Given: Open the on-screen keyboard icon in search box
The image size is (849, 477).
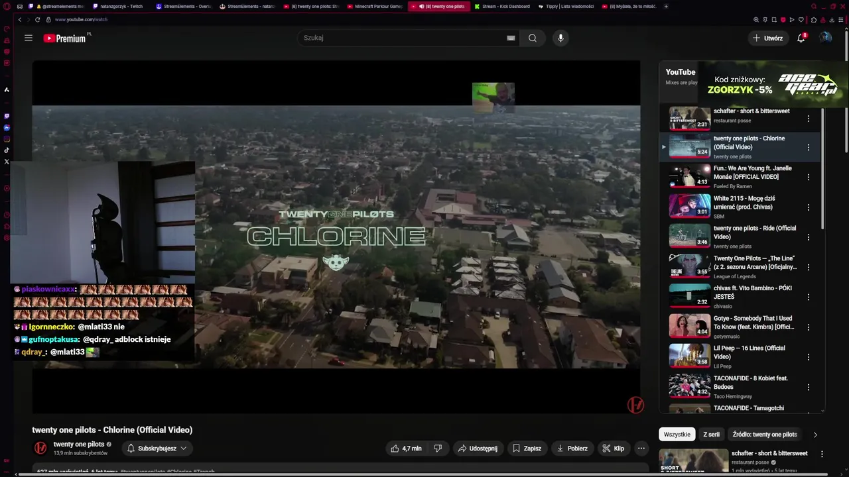Looking at the screenshot, I should 511,38.
